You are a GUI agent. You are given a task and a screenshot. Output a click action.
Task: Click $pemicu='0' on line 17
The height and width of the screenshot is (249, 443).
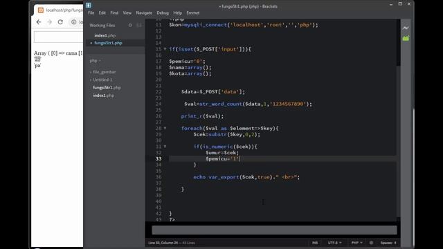pyautogui.click(x=187, y=62)
